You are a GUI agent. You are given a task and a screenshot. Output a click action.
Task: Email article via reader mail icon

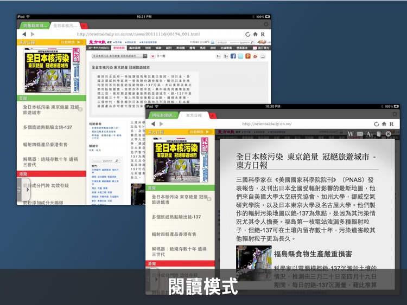pyautogui.click(x=360, y=134)
